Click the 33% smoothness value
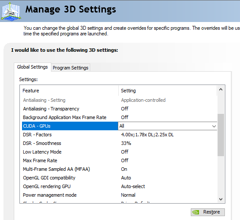Image resolution: width=240 pixels, height=220 pixels. coord(126,143)
